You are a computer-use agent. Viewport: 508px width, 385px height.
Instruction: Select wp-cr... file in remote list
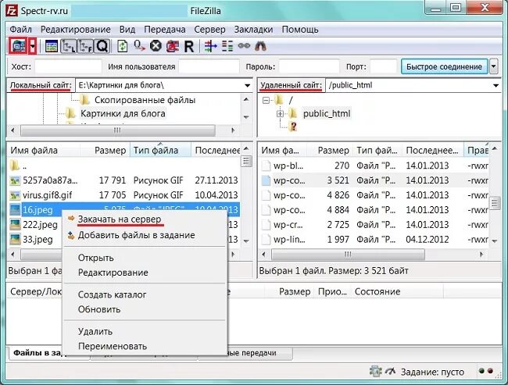[374, 224]
